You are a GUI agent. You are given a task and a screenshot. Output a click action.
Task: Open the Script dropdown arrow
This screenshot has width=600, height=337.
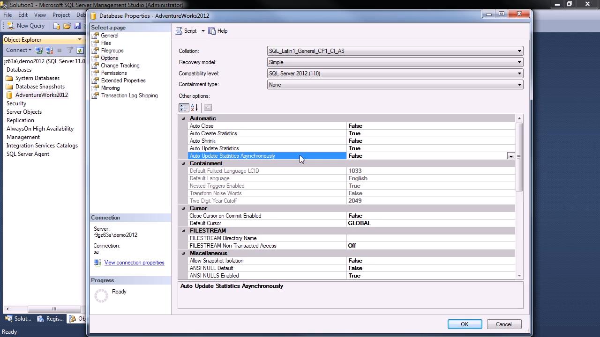203,31
